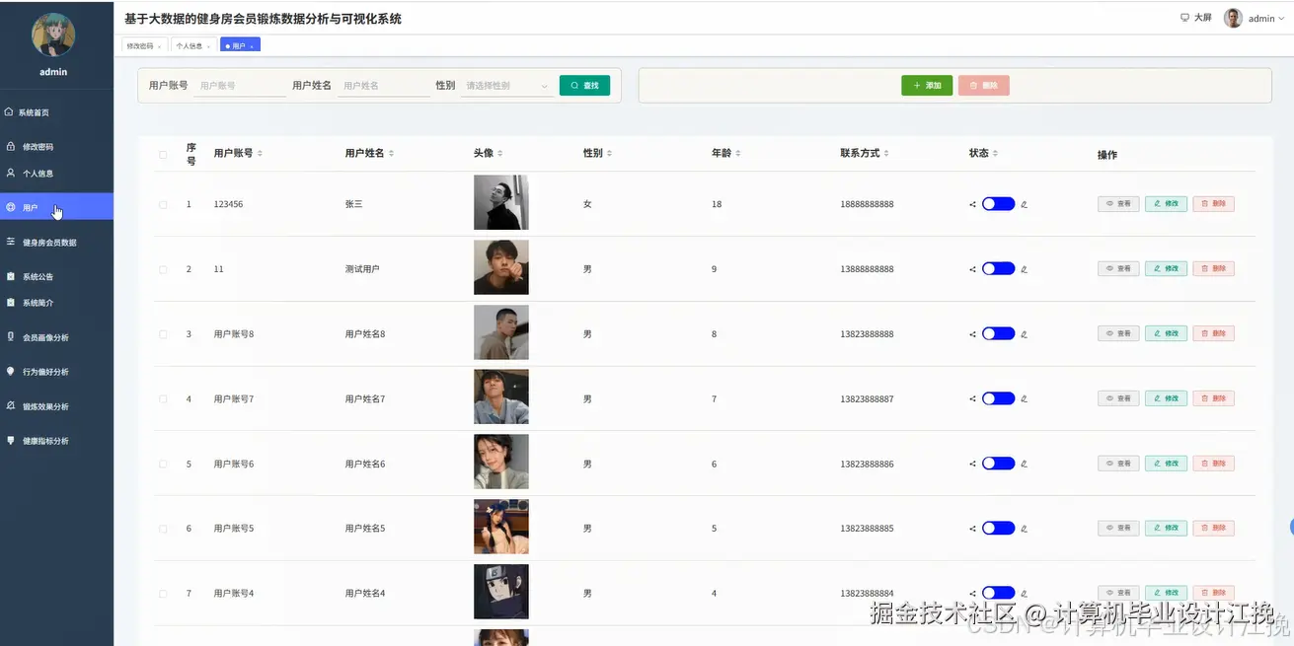Tick the checkbox for 测试用户 row
Viewport: 1294px width, 646px height.
point(163,268)
